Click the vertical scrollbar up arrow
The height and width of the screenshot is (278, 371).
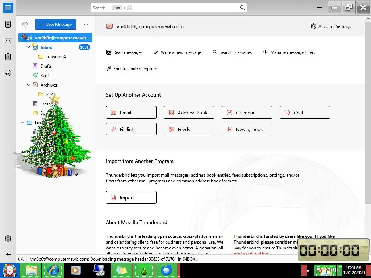[368, 18]
